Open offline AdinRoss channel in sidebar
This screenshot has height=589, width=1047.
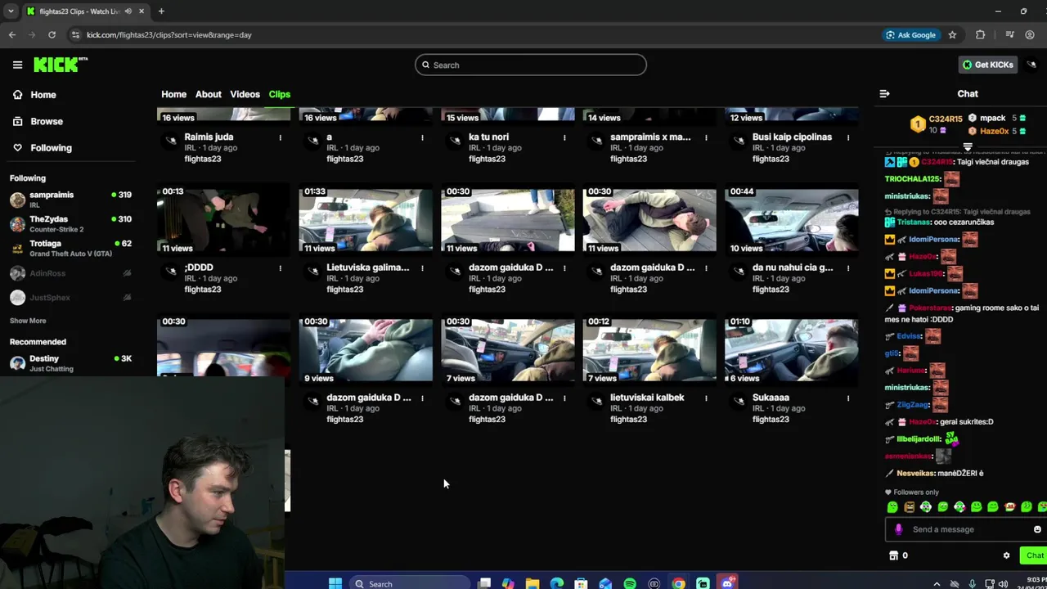(x=71, y=273)
